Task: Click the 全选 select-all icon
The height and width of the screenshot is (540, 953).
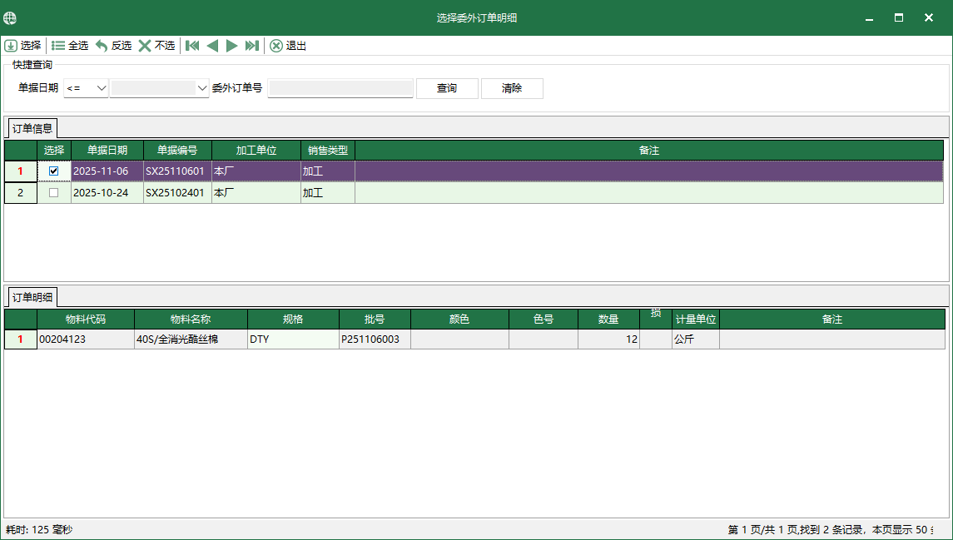Action: tap(58, 46)
